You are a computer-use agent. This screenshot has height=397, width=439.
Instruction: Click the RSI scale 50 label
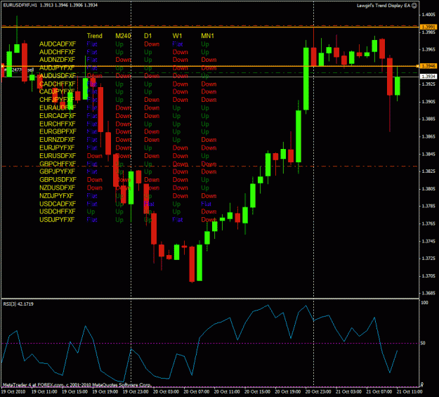pos(424,343)
